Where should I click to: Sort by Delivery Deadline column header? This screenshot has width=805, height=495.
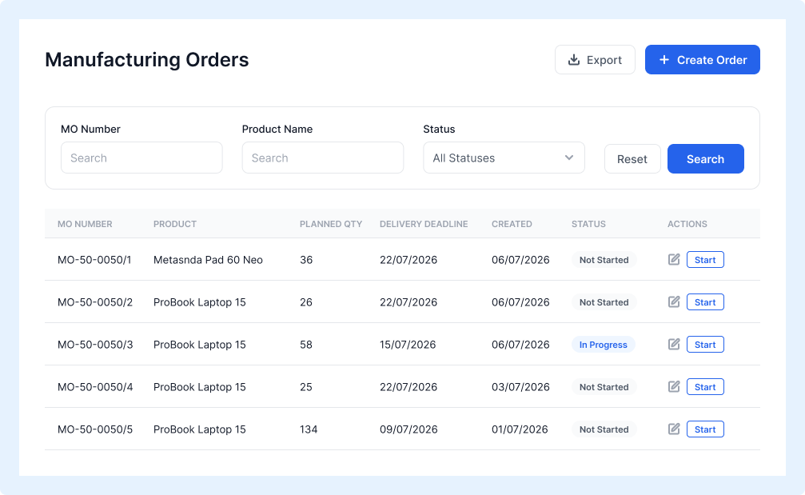point(424,224)
